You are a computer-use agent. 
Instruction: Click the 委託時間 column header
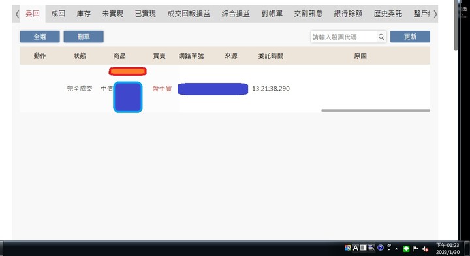271,56
